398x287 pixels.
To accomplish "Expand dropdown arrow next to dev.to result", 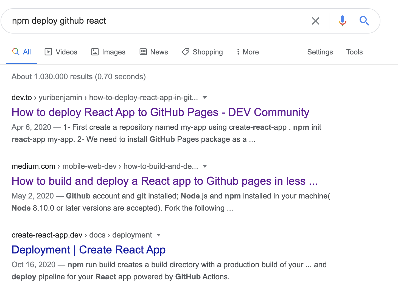I will click(x=204, y=98).
